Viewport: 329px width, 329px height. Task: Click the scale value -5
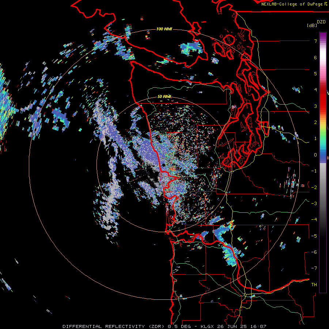tap(314, 236)
